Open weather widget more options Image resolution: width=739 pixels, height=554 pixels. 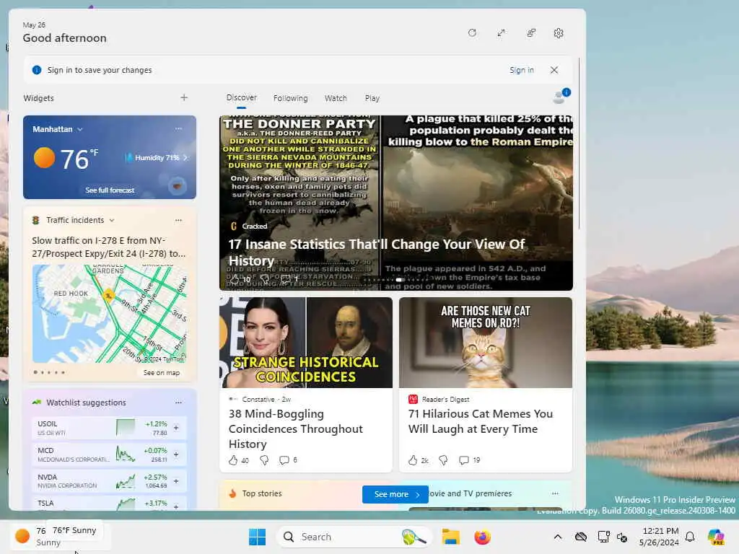click(x=178, y=128)
